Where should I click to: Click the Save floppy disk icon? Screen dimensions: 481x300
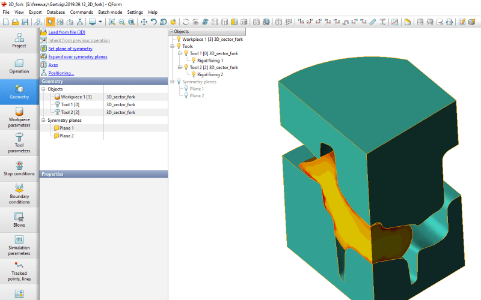click(25, 22)
